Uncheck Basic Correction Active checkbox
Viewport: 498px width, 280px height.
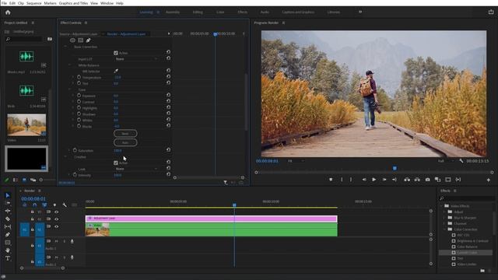(116, 53)
